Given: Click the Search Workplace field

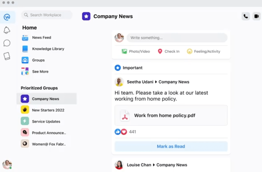Looking at the screenshot, I should (47, 15).
